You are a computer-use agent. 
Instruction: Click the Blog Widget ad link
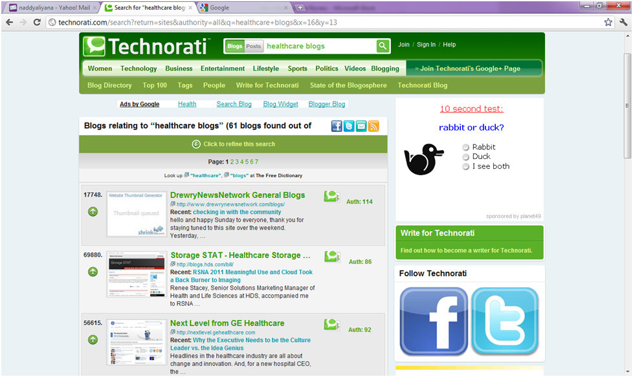click(280, 104)
